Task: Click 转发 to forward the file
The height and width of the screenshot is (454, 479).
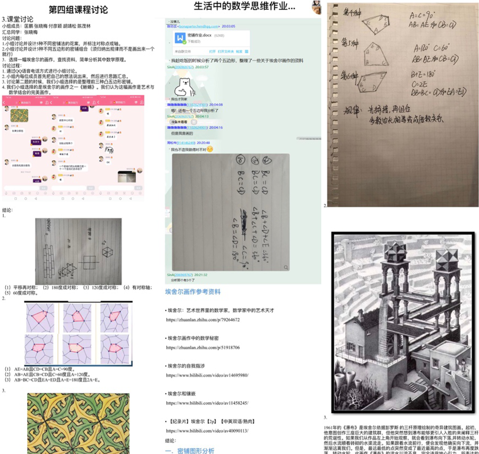Action: pyautogui.click(x=239, y=52)
